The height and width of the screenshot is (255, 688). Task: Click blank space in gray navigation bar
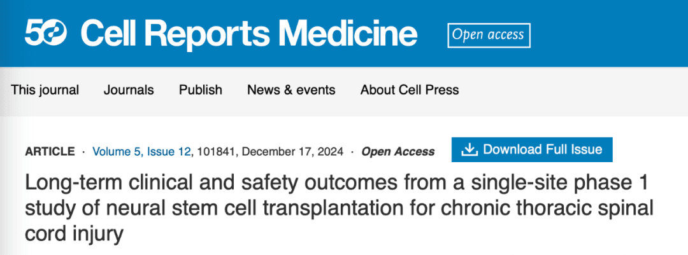(570, 91)
